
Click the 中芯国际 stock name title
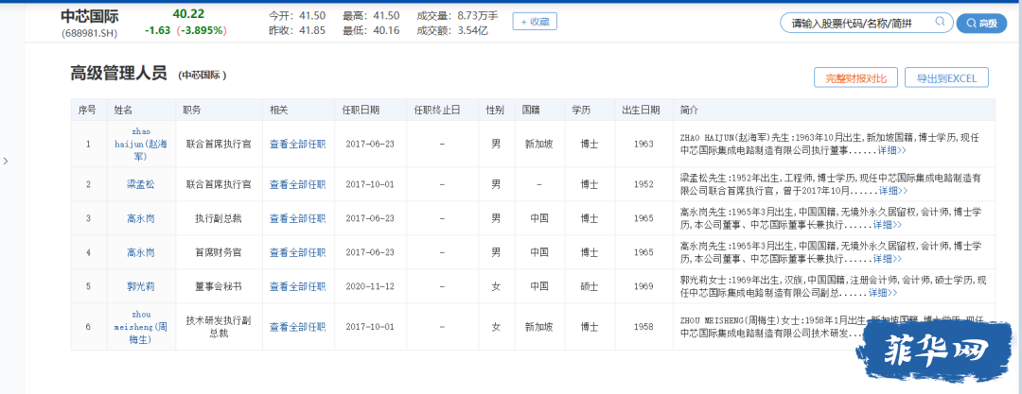tap(90, 16)
